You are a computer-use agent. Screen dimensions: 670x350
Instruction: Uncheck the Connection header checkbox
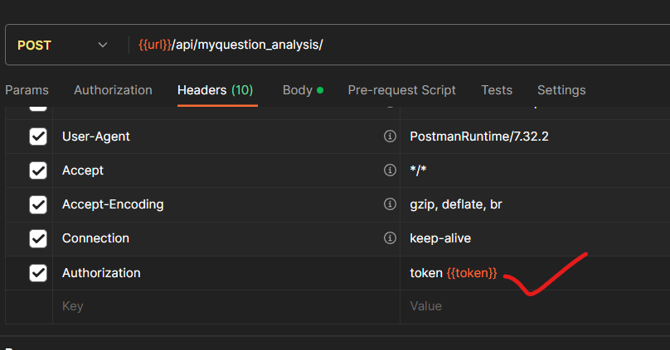coord(38,238)
